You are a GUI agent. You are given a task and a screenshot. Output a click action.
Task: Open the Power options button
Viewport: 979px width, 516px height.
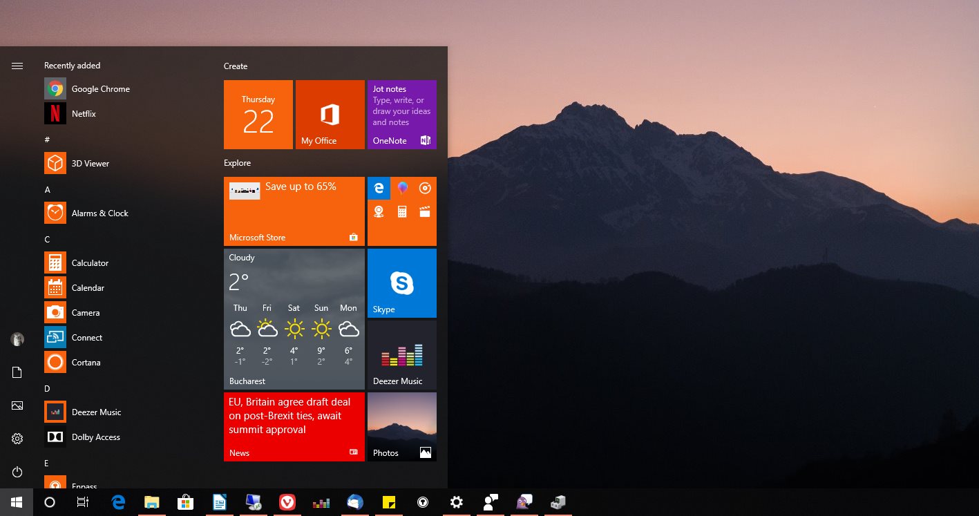coord(17,472)
